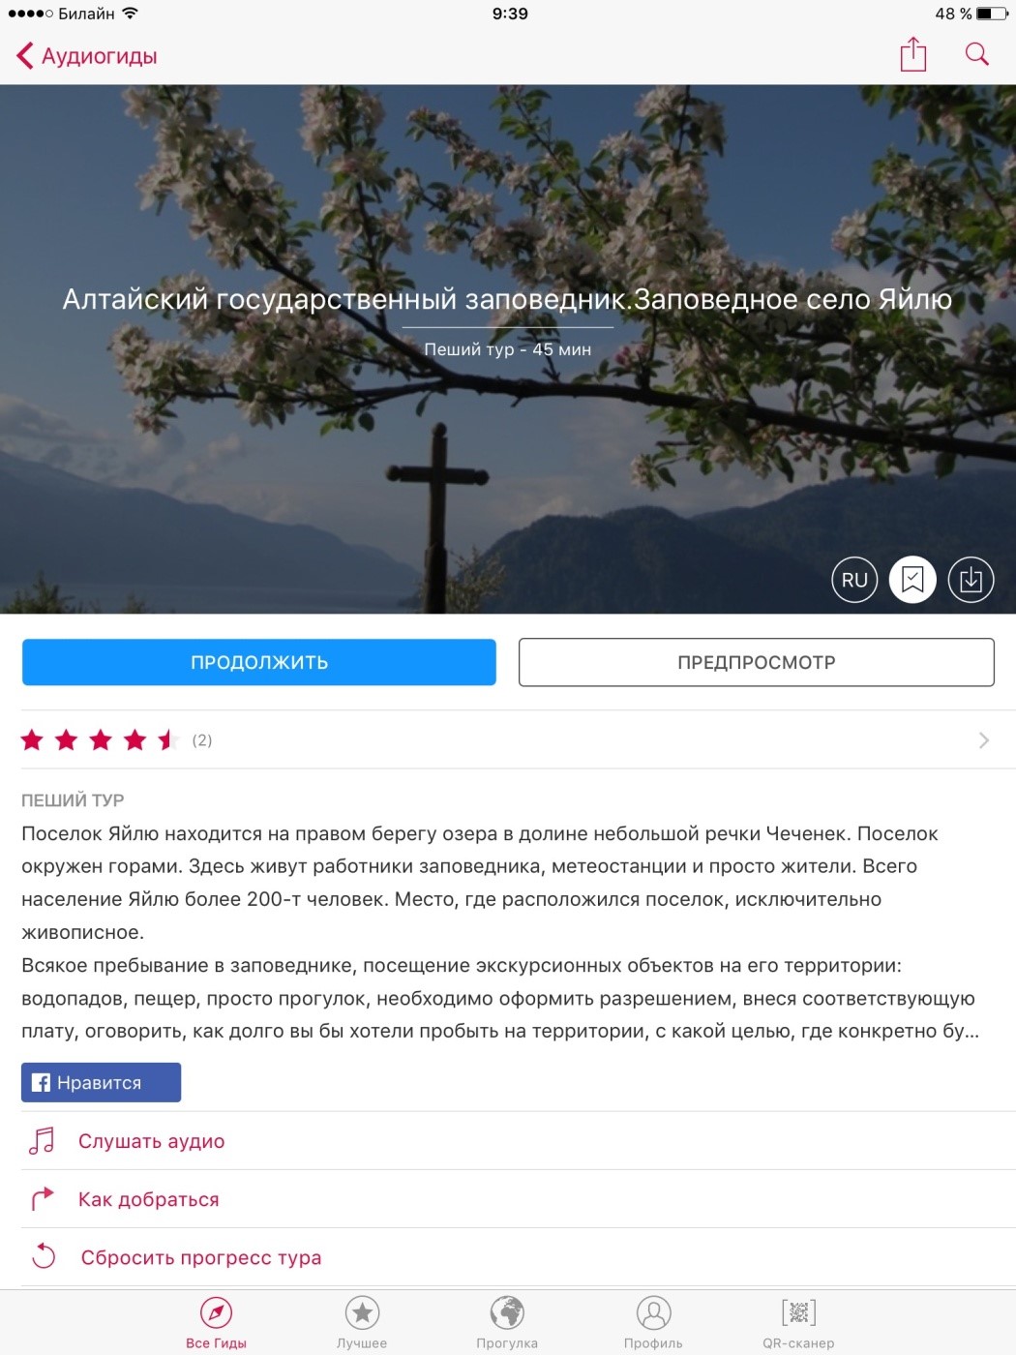Tap the ПРОДОЛЖИТЬ button
The image size is (1016, 1355).
click(259, 662)
